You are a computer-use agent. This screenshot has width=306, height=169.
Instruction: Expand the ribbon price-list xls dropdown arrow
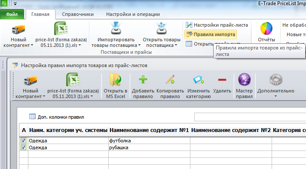click(80, 45)
